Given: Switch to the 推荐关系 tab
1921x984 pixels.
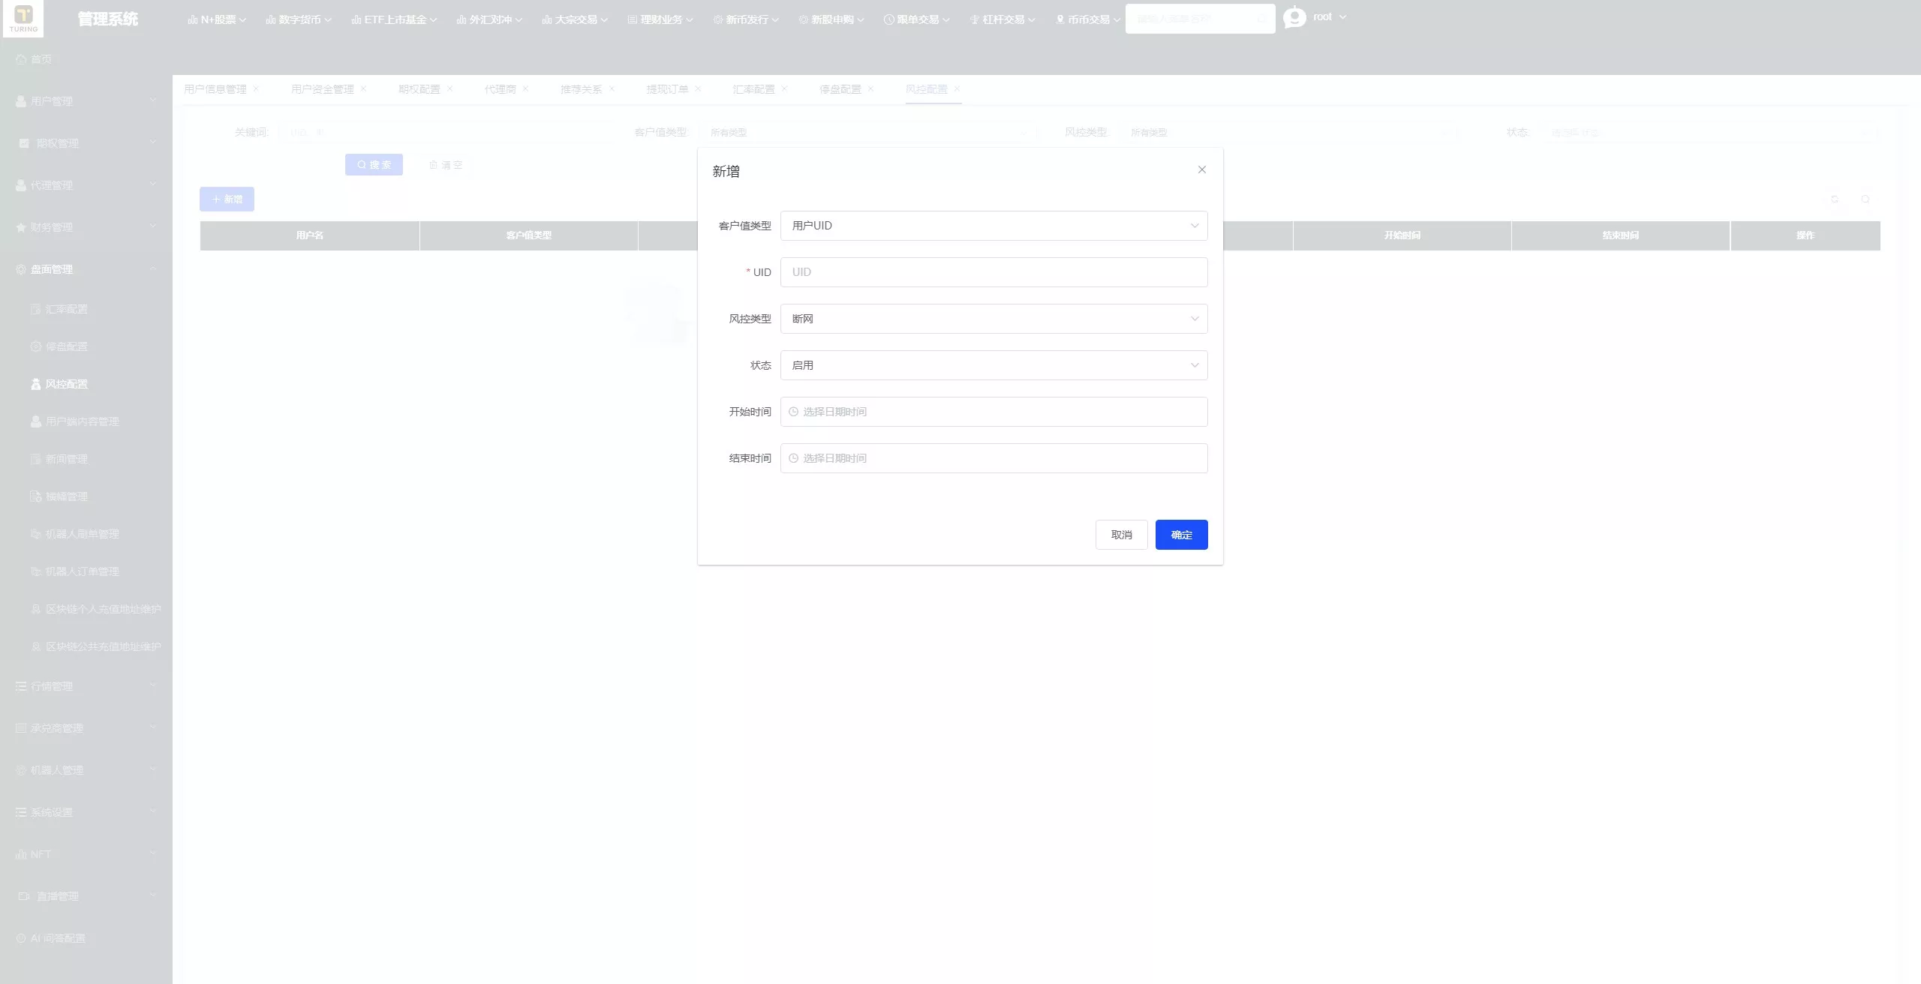Looking at the screenshot, I should pos(581,89).
